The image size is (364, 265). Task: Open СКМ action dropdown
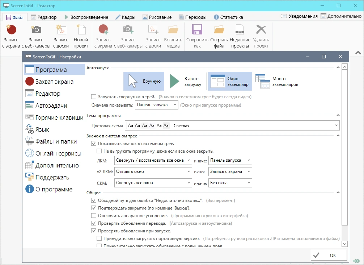pyautogui.click(x=153, y=183)
